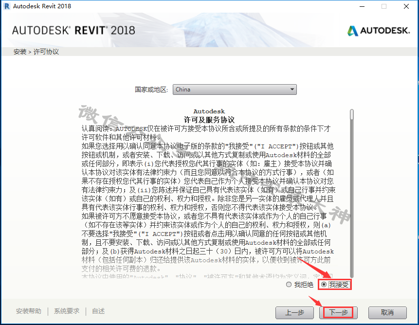
Task: Click the 国家或地区 label
Action: pyautogui.click(x=151, y=90)
